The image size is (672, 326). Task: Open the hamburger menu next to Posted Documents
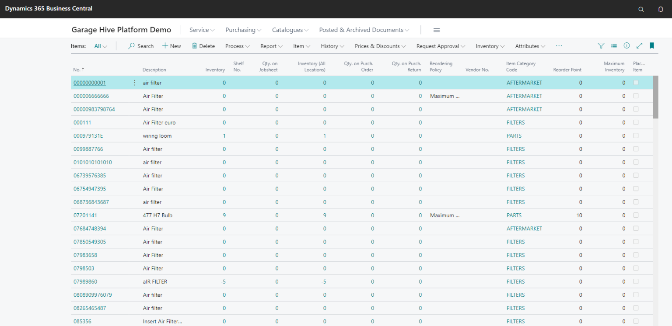436,30
